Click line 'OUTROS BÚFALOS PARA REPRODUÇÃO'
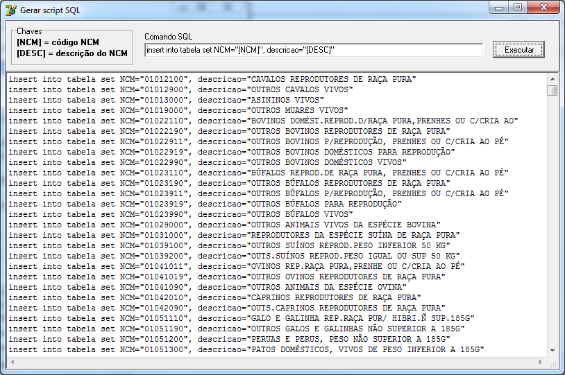 pos(205,204)
